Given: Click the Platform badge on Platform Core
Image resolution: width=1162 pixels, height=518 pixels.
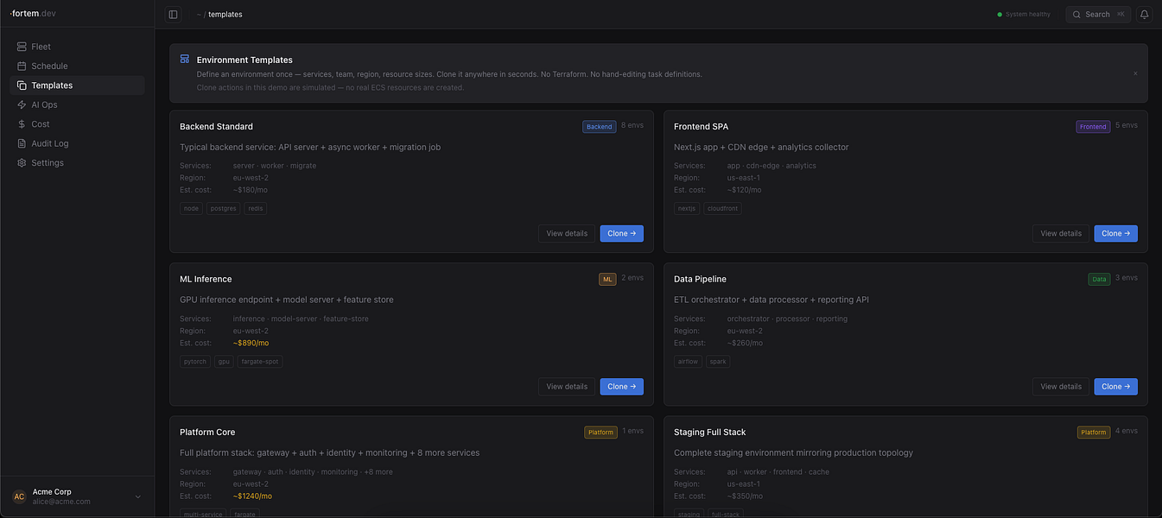Looking at the screenshot, I should click(600, 432).
